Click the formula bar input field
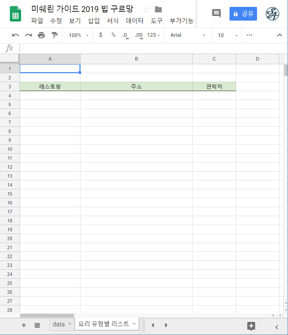This screenshot has width=288, height=335. pos(151,48)
